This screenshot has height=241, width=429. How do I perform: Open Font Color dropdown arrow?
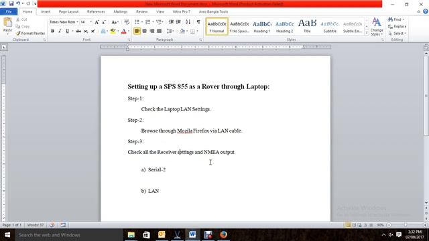pyautogui.click(x=129, y=31)
